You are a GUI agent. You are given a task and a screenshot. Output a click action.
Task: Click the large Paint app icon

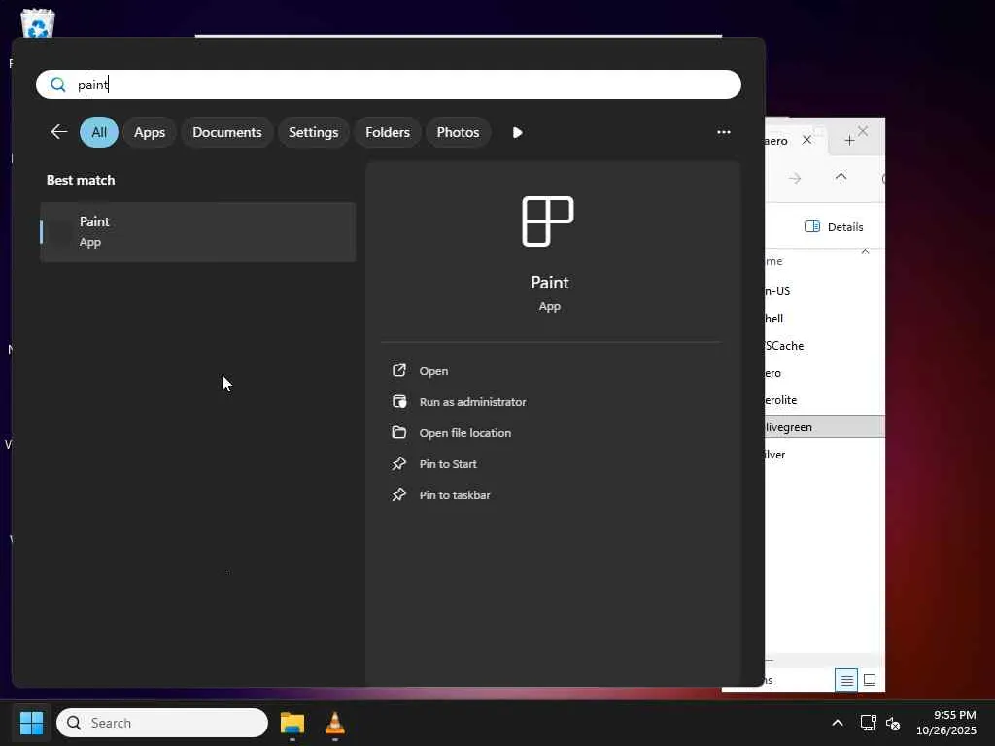(x=548, y=220)
